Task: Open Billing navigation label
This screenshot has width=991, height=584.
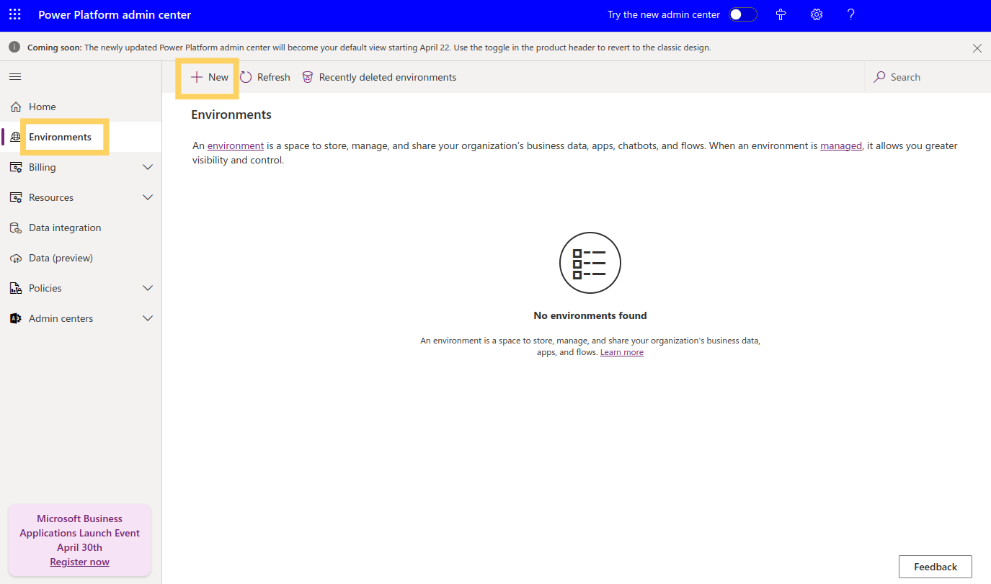Action: (x=42, y=167)
